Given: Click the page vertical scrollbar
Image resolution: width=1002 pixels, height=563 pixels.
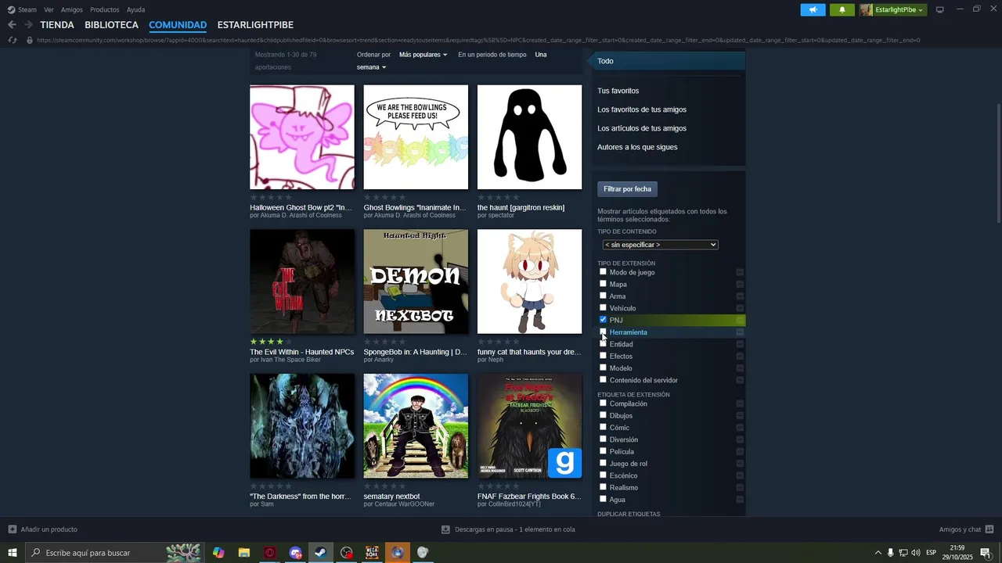Looking at the screenshot, I should pos(997,164).
